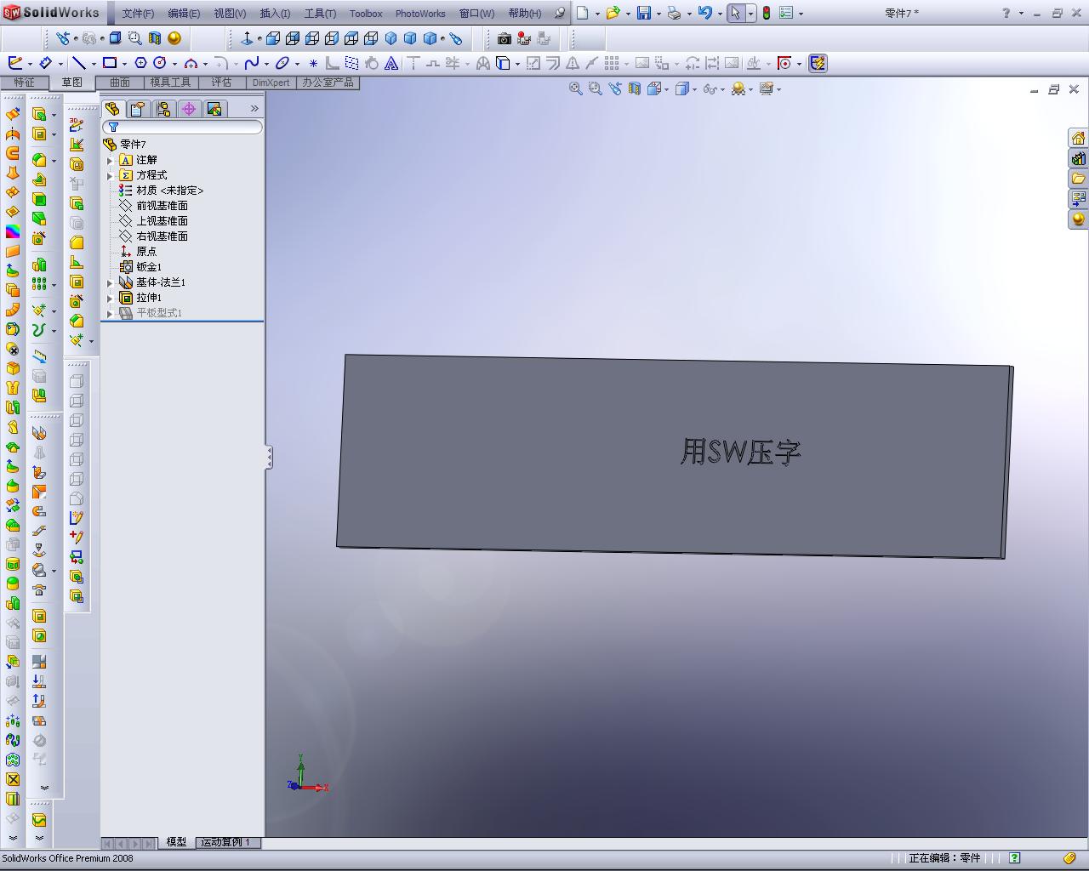The width and height of the screenshot is (1089, 871).
Task: Expand the 平板型式1 feature node
Action: click(110, 313)
